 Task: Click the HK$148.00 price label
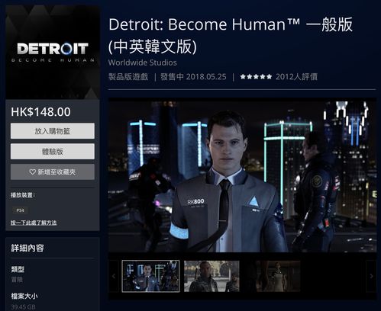pos(40,112)
